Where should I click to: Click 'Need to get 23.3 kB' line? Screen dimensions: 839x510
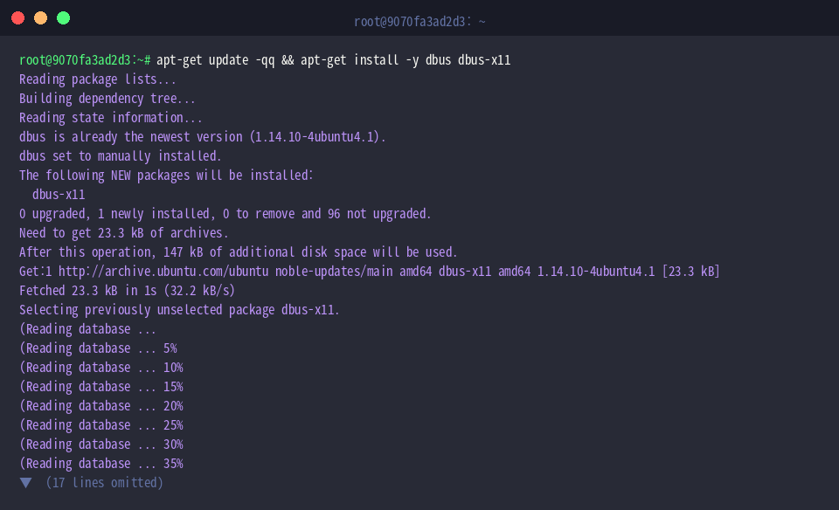pos(123,233)
